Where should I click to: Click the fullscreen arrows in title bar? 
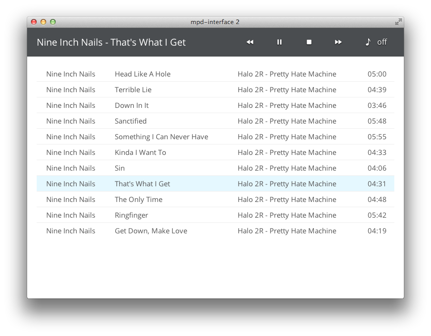tap(398, 22)
